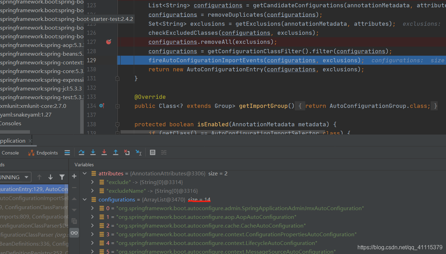This screenshot has height=254, width=446.
Task: Close the Application debug tab
Action: click(x=30, y=141)
